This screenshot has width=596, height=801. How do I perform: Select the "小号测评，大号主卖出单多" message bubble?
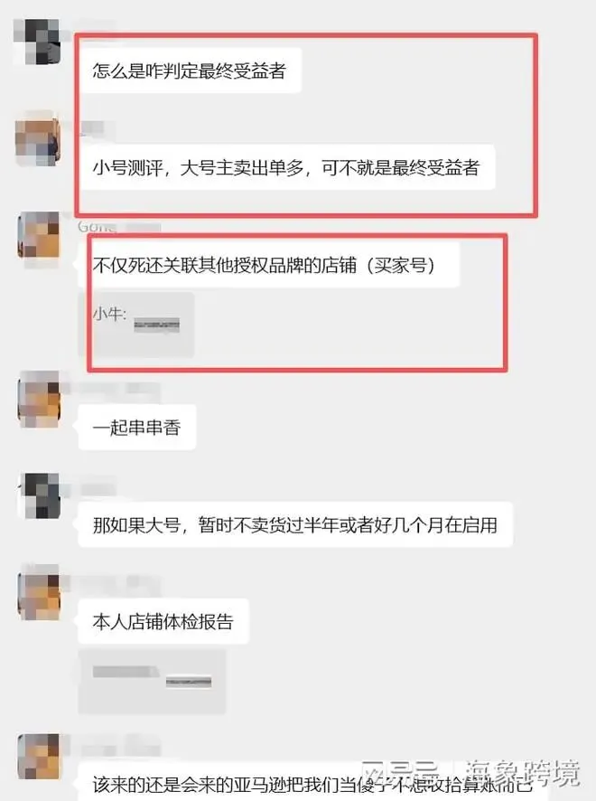tap(286, 167)
